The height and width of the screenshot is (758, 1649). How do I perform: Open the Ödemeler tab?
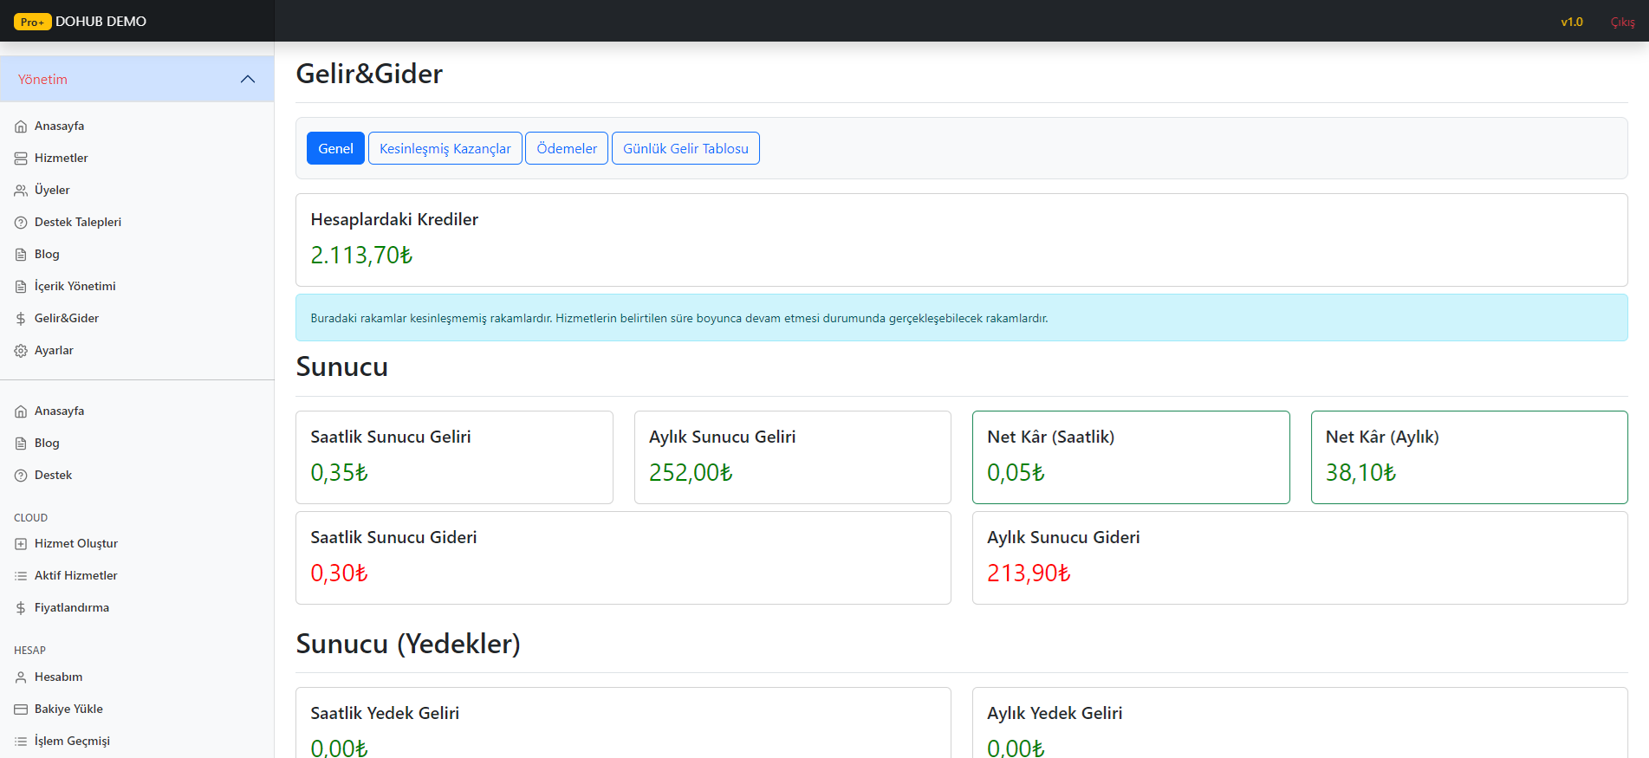point(567,148)
